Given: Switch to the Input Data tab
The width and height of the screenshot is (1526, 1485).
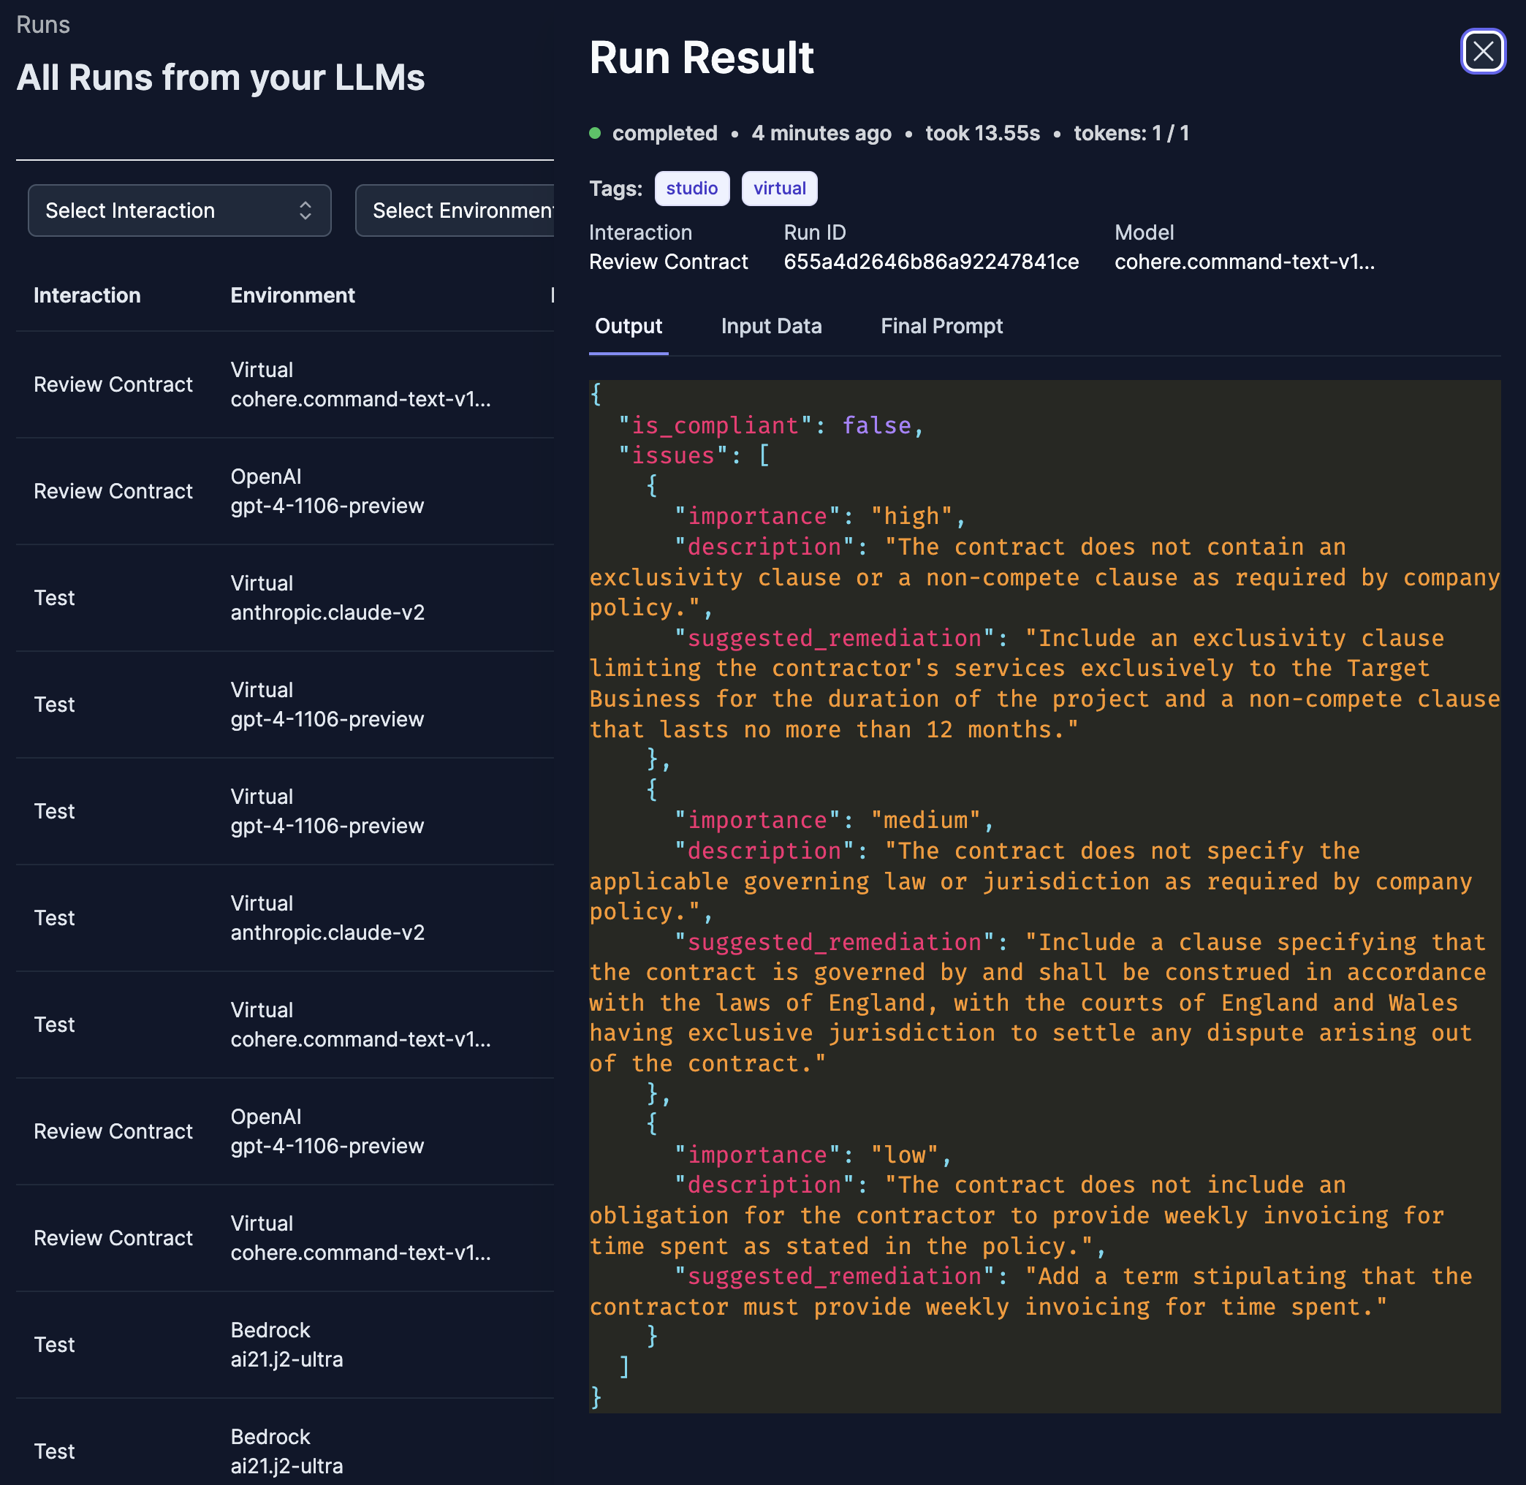Looking at the screenshot, I should [x=771, y=326].
